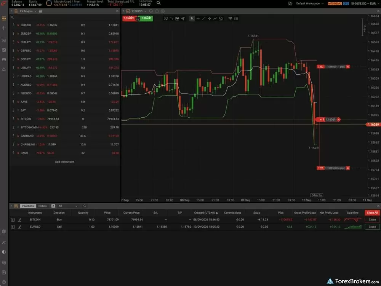Click Add Instrument in watchlist
Viewport: 381px width, 286px height.
64,162
